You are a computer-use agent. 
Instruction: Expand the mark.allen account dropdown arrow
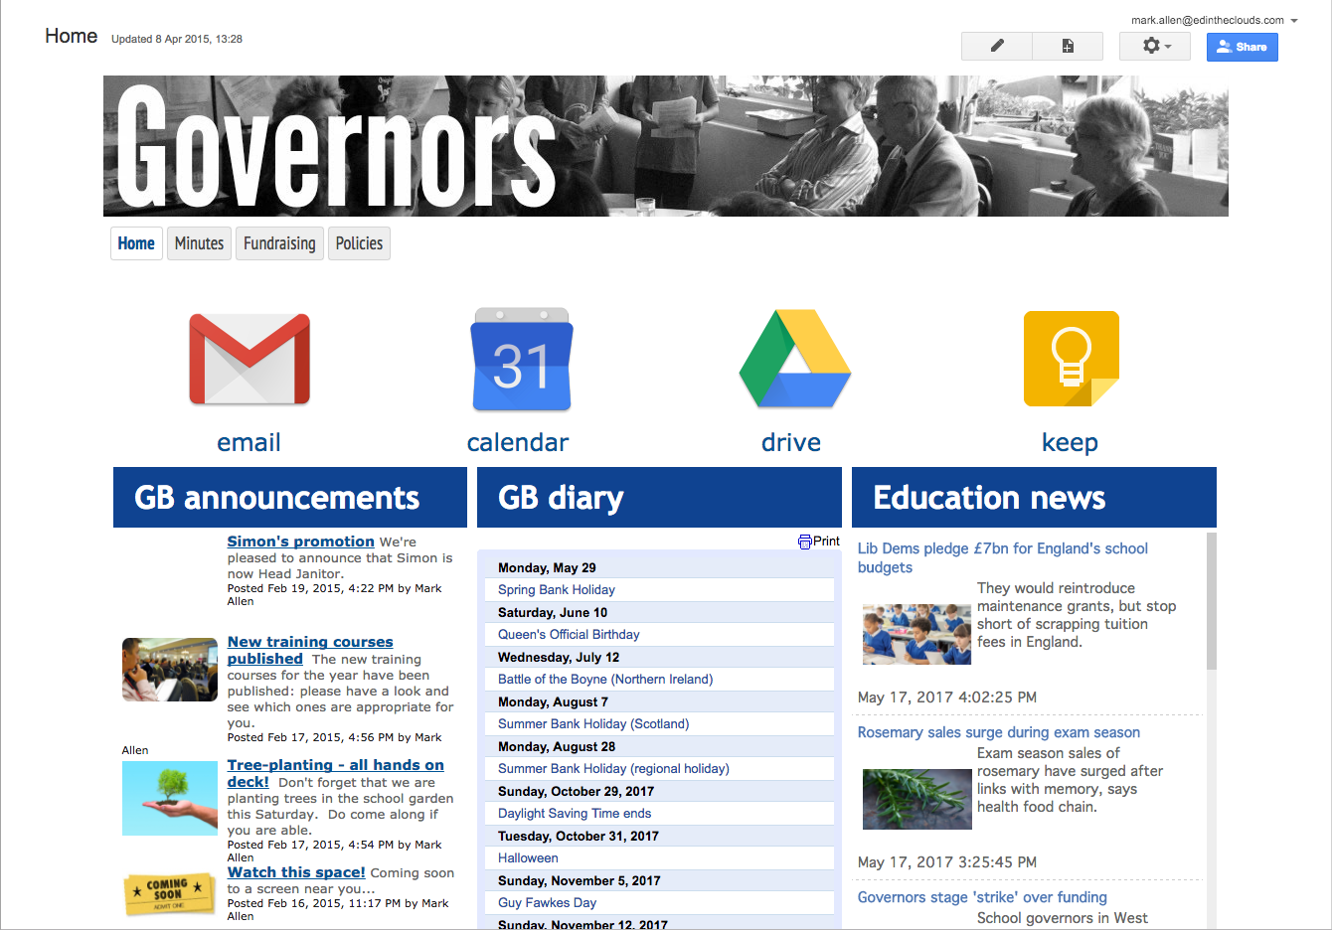[1294, 21]
